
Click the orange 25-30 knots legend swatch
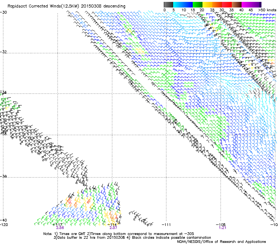coord(217,5)
